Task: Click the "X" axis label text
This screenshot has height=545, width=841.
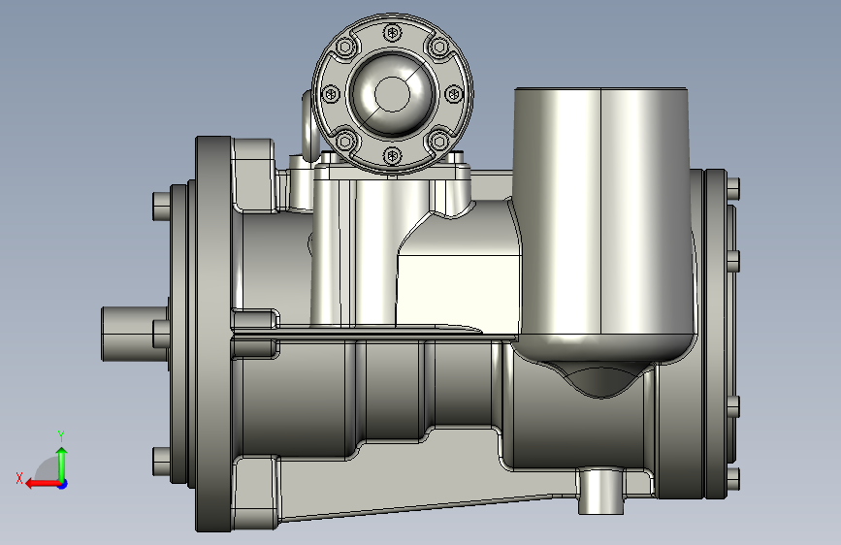Action: [x=19, y=478]
